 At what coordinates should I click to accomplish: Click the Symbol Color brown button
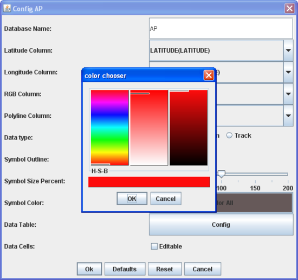point(254,203)
